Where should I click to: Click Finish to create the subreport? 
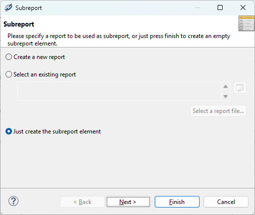[x=177, y=202]
